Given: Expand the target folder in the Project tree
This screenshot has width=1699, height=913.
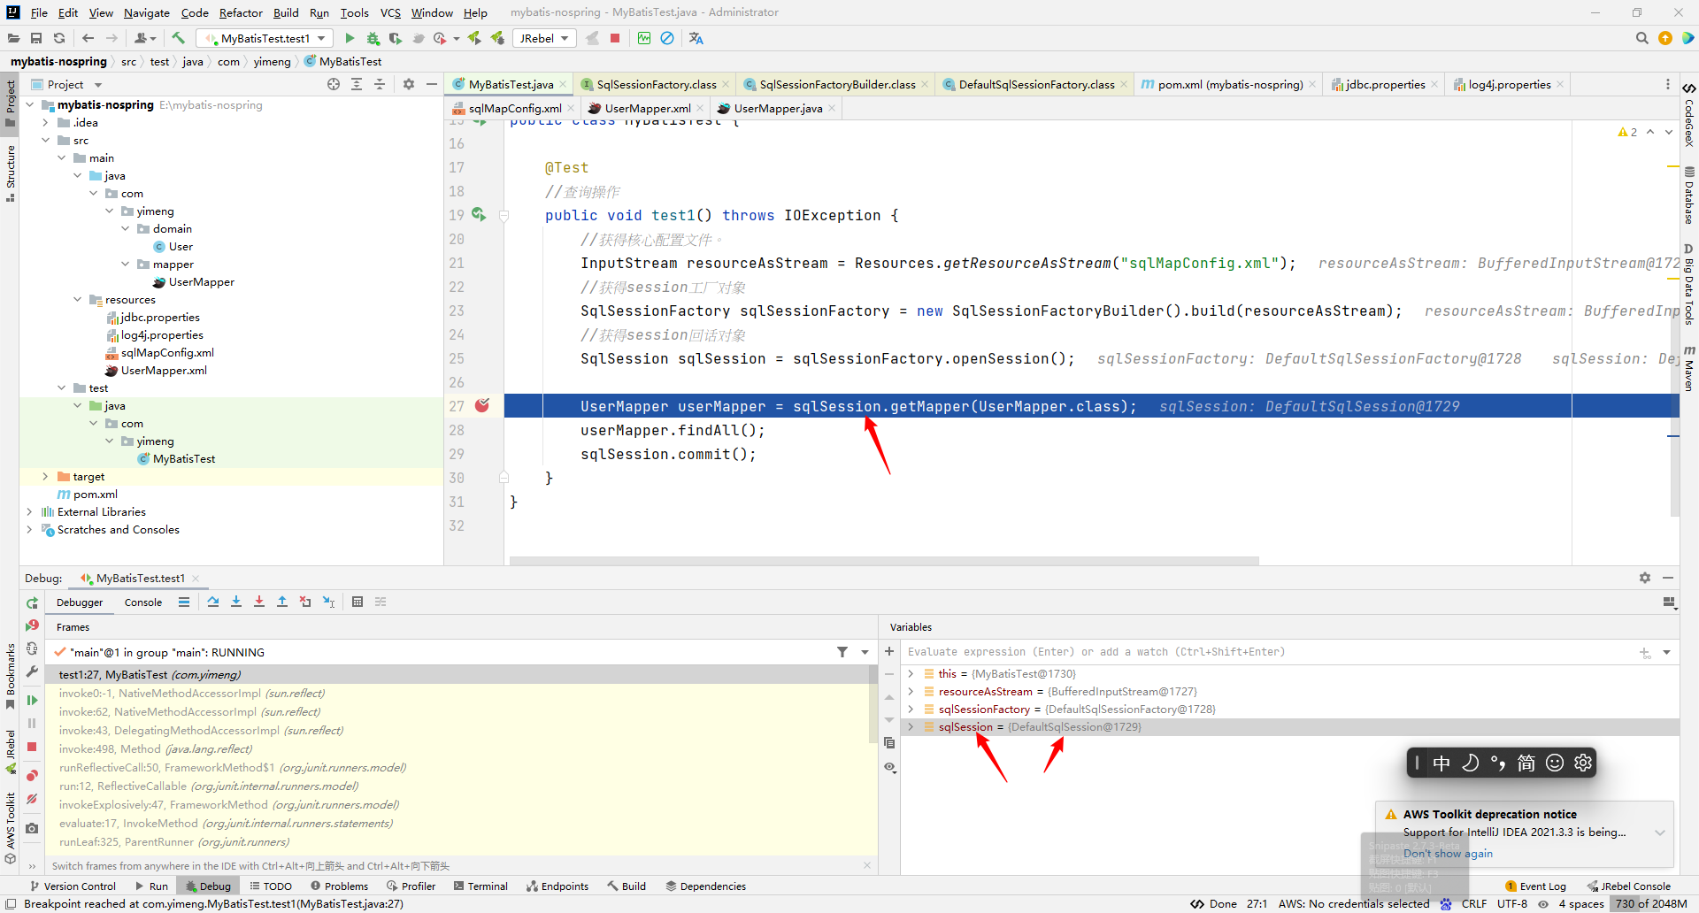Looking at the screenshot, I should (45, 476).
